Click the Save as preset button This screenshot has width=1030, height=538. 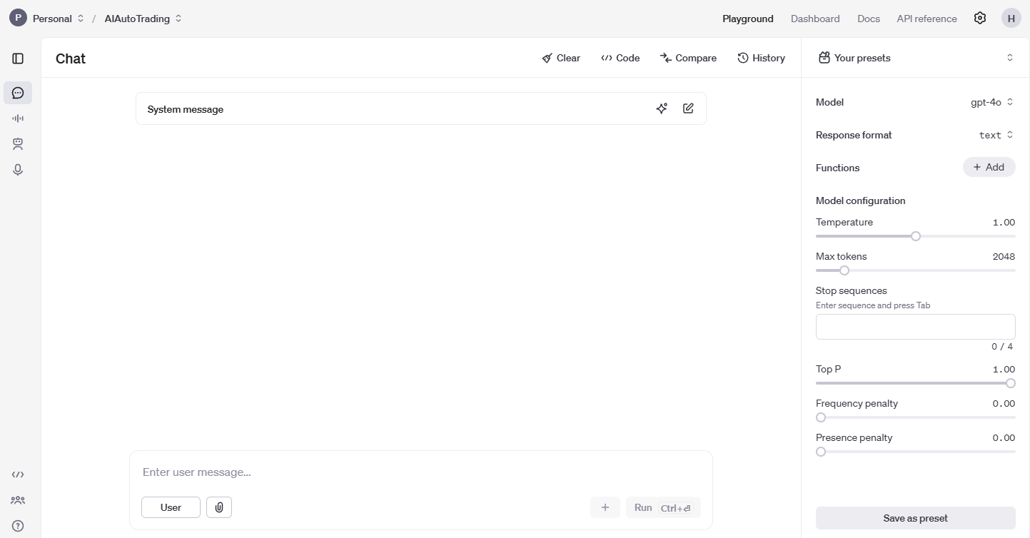(915, 518)
